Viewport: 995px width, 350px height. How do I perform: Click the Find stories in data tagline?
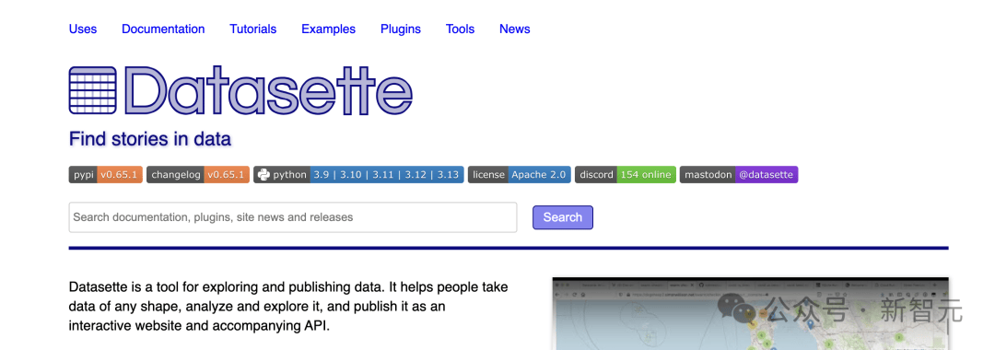(150, 139)
